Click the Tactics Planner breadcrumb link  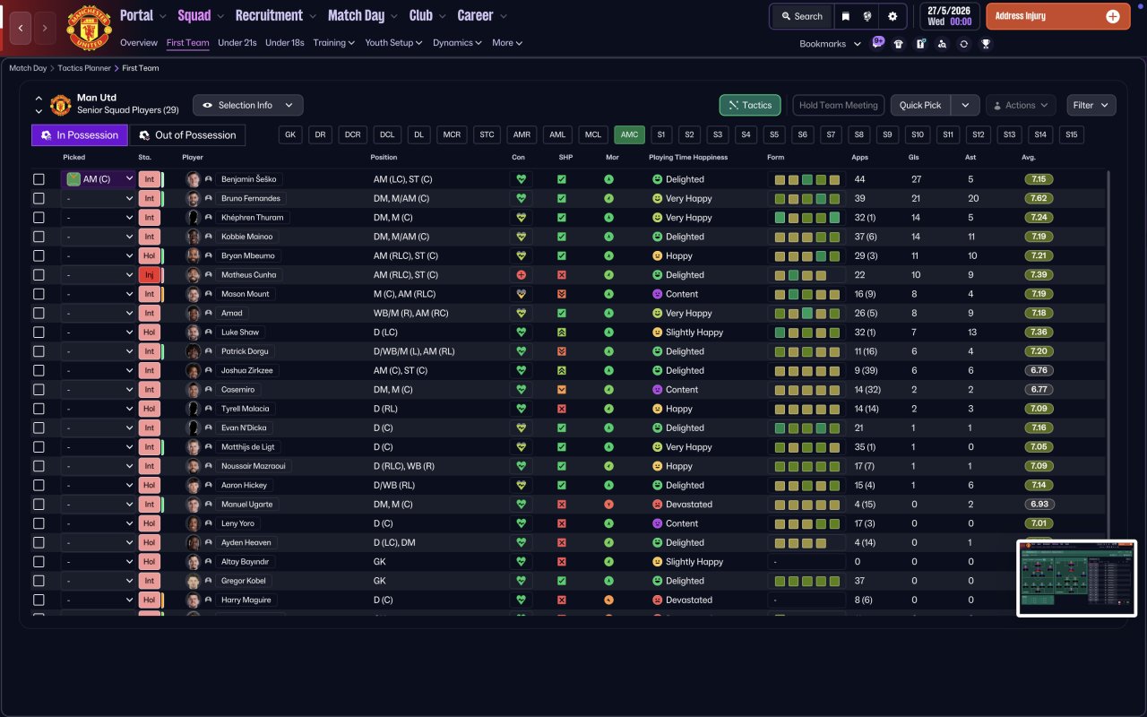click(x=85, y=68)
